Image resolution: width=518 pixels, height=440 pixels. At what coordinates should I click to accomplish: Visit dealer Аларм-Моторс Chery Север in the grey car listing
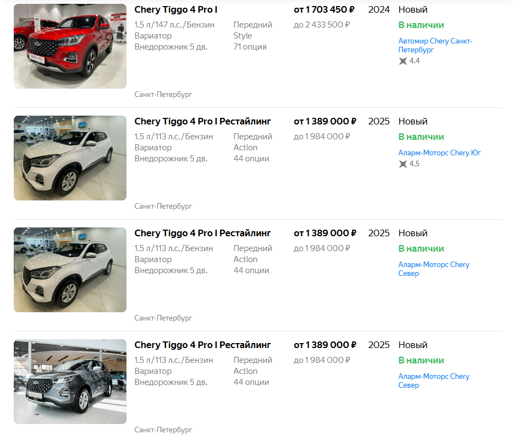click(x=434, y=381)
